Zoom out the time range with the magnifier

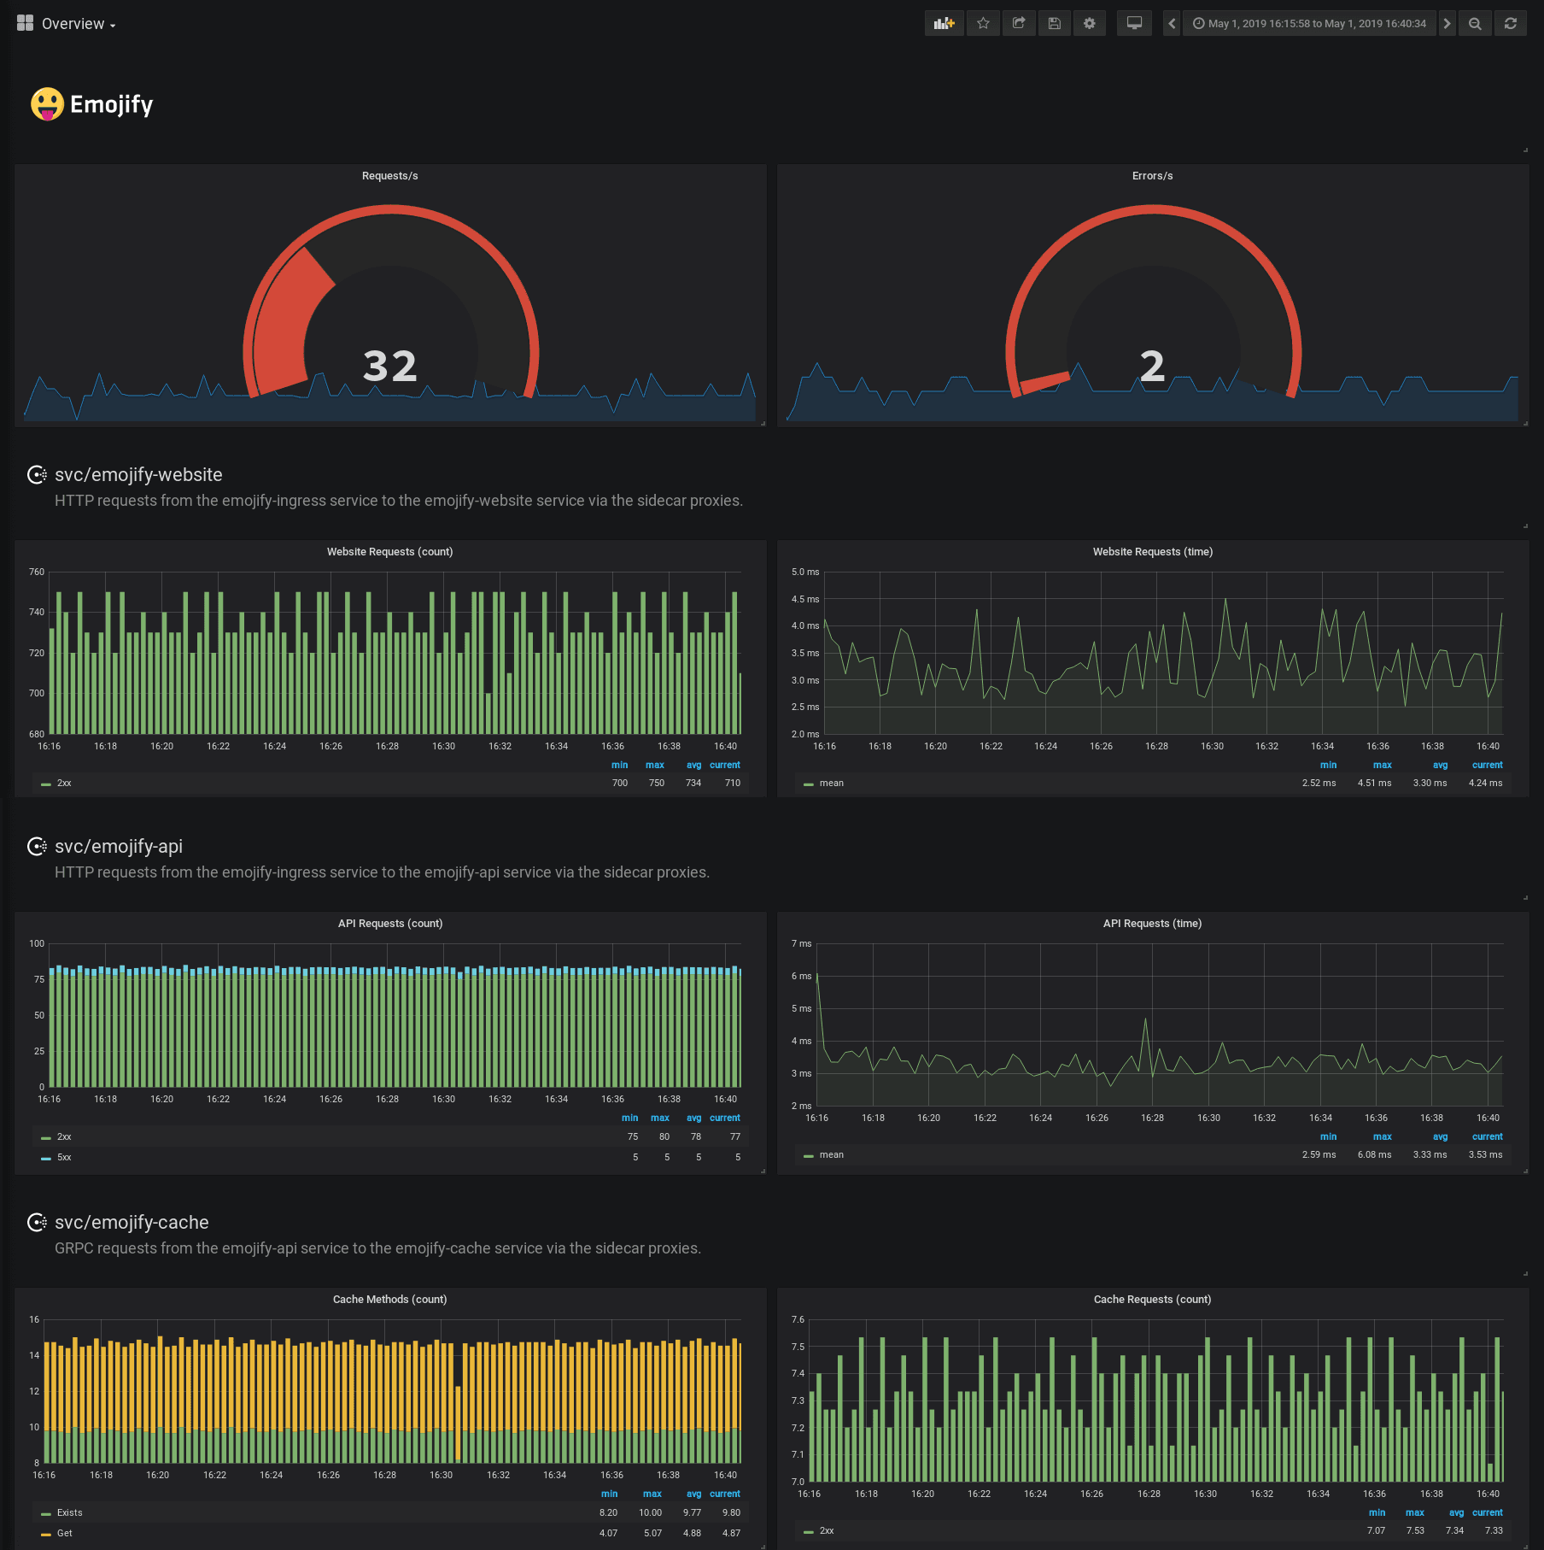click(1474, 23)
